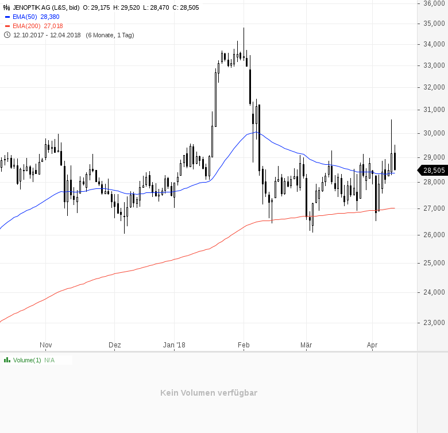Click the candlestick icon beside JENOPTIK AG
Screen dimensions: 448x433
(x=6, y=7)
